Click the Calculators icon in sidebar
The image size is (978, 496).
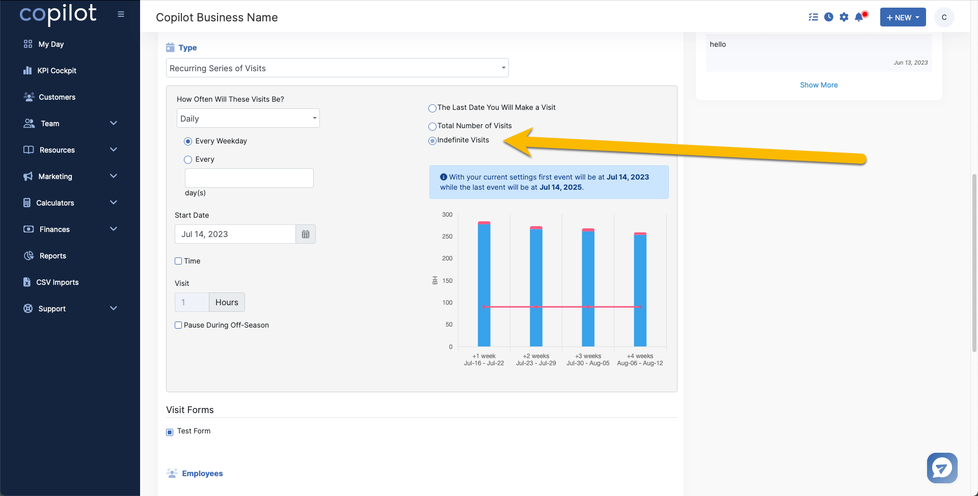pos(27,203)
